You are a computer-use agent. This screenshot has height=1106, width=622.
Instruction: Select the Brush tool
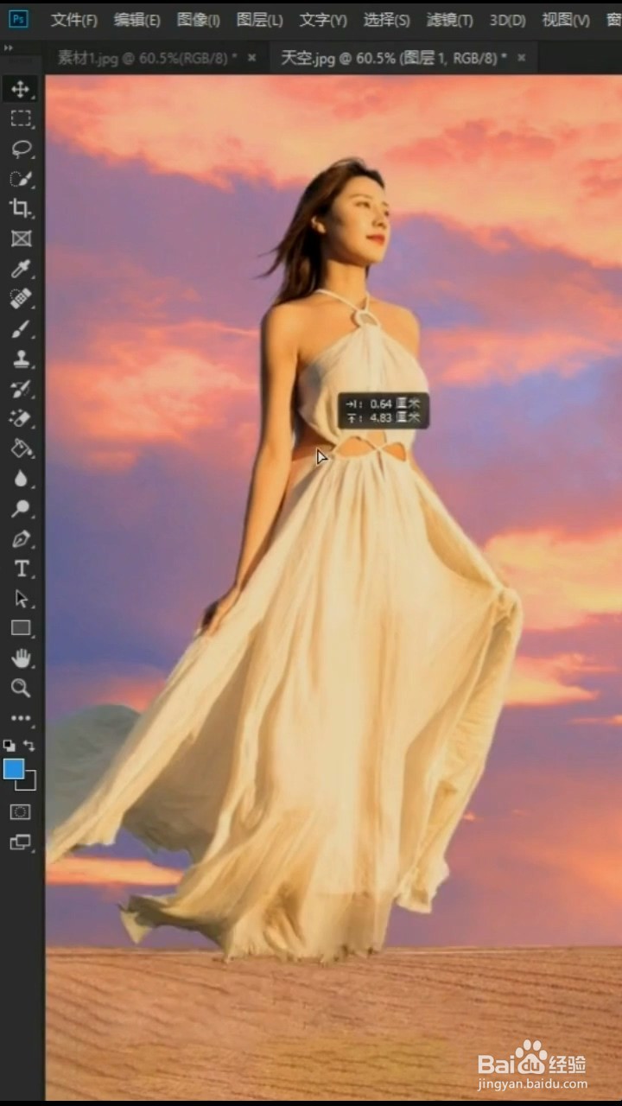point(21,328)
